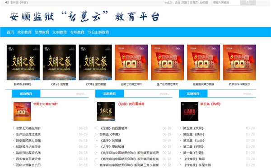The width and height of the screenshot is (271, 168).
Task: Click the magnifier search button
Action: 248,2
